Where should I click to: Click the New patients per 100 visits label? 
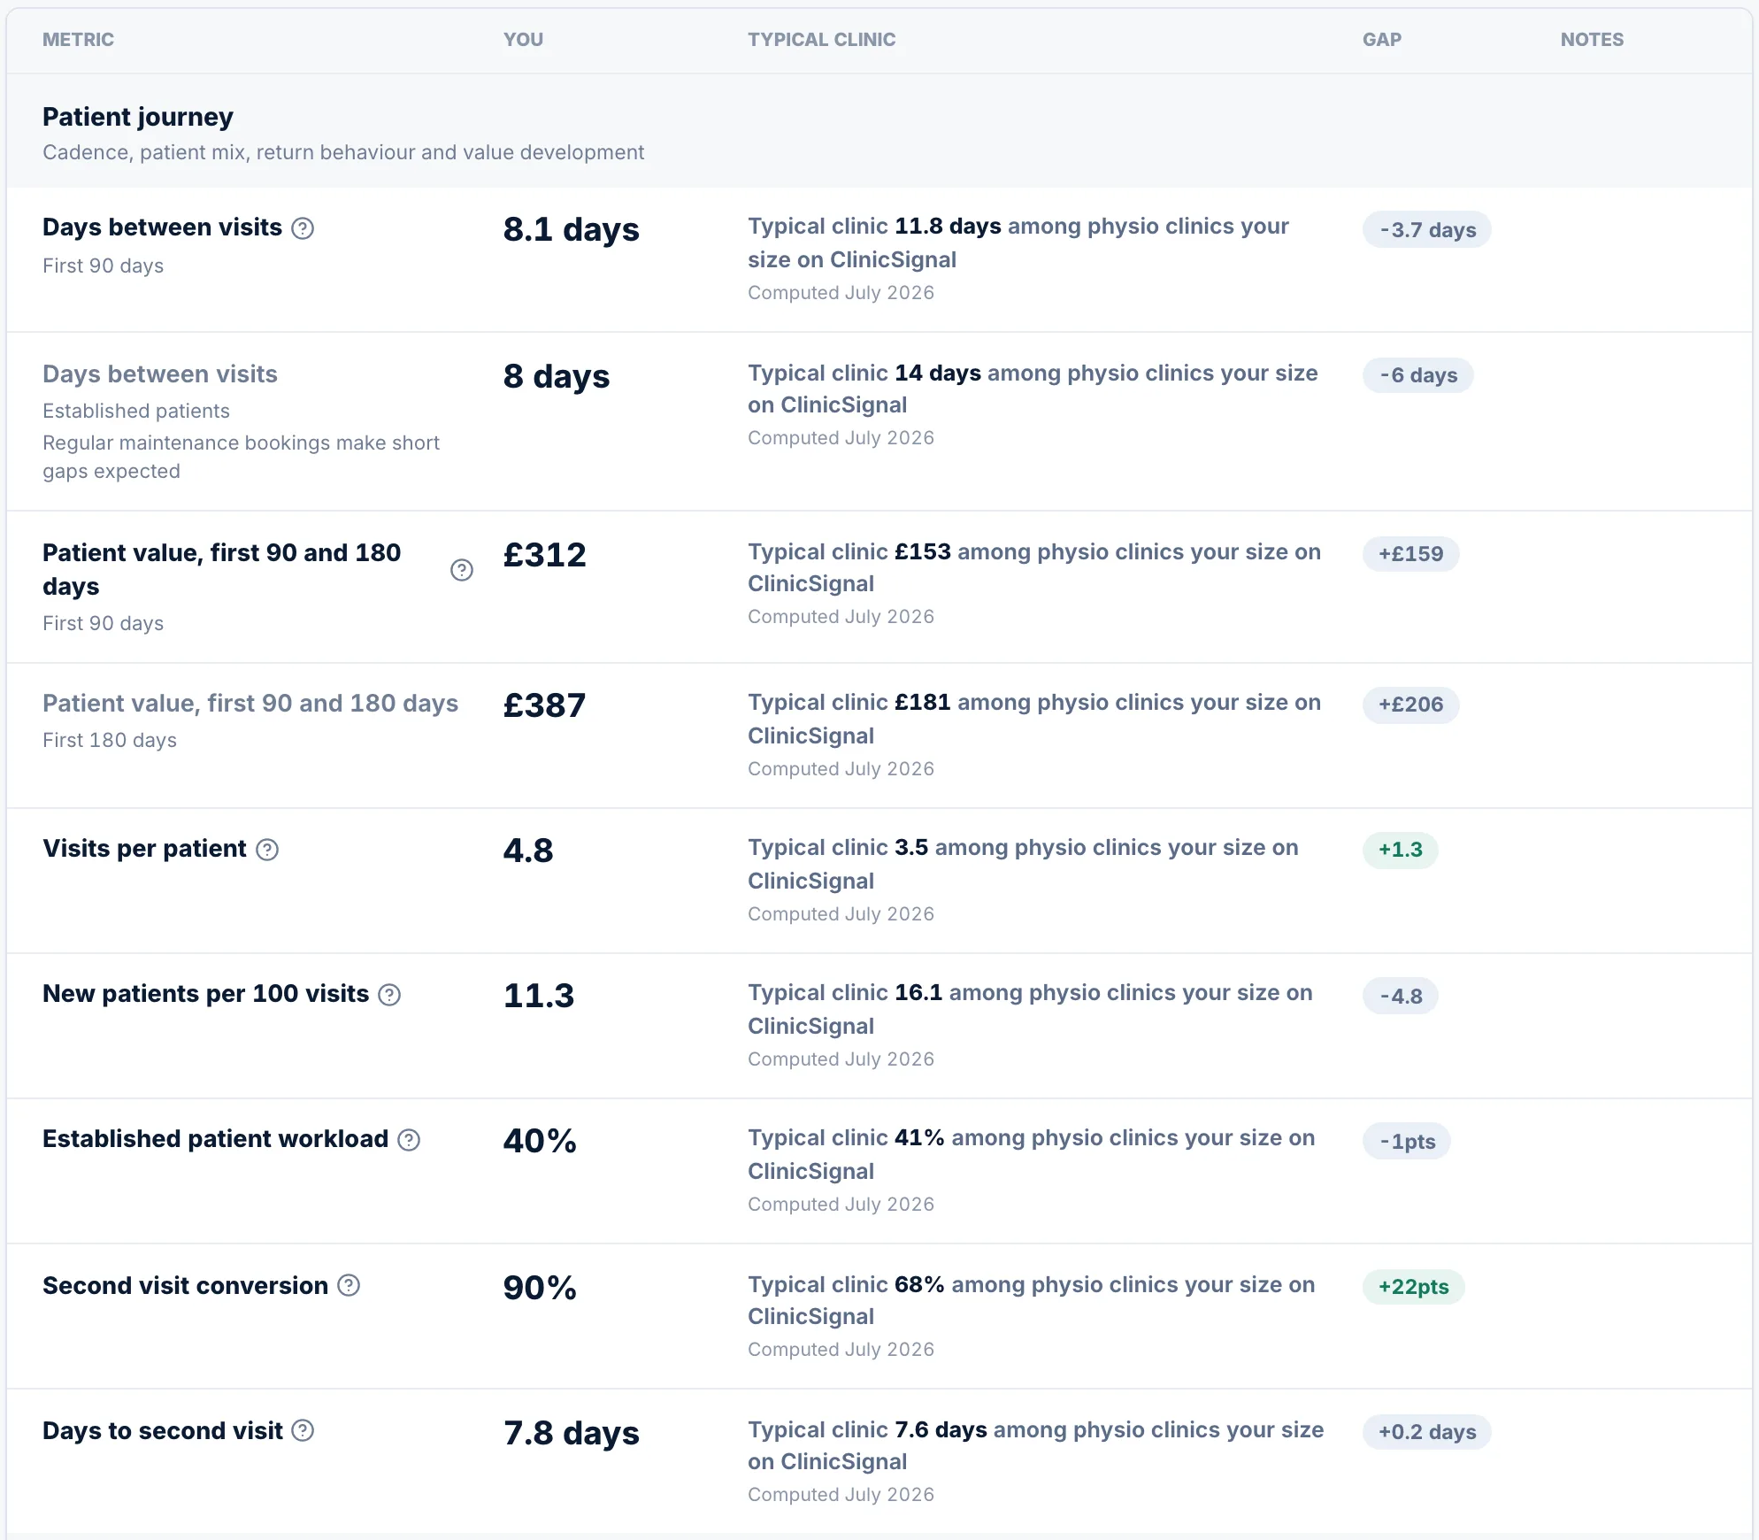205,994
